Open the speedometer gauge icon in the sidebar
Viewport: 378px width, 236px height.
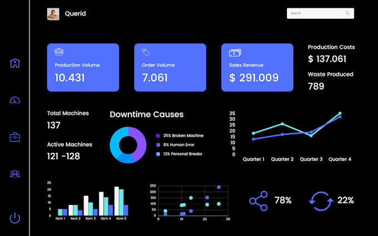[14, 100]
